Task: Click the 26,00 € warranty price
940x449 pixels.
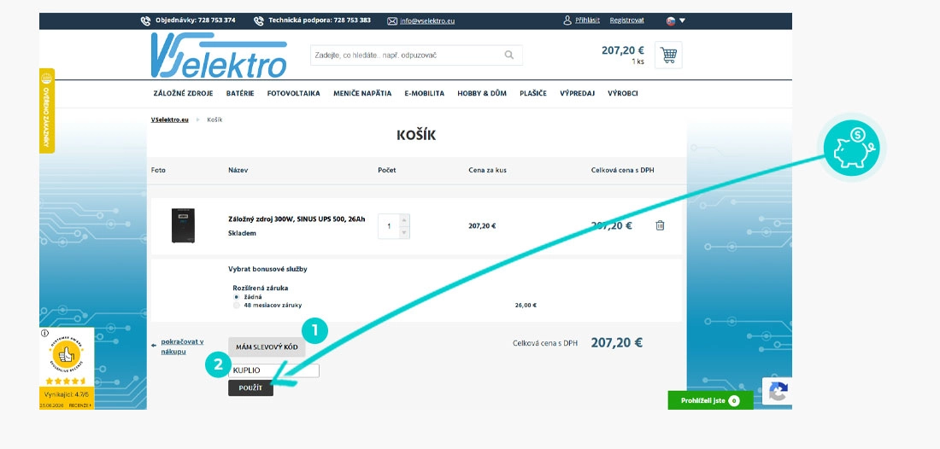Action: [526, 306]
